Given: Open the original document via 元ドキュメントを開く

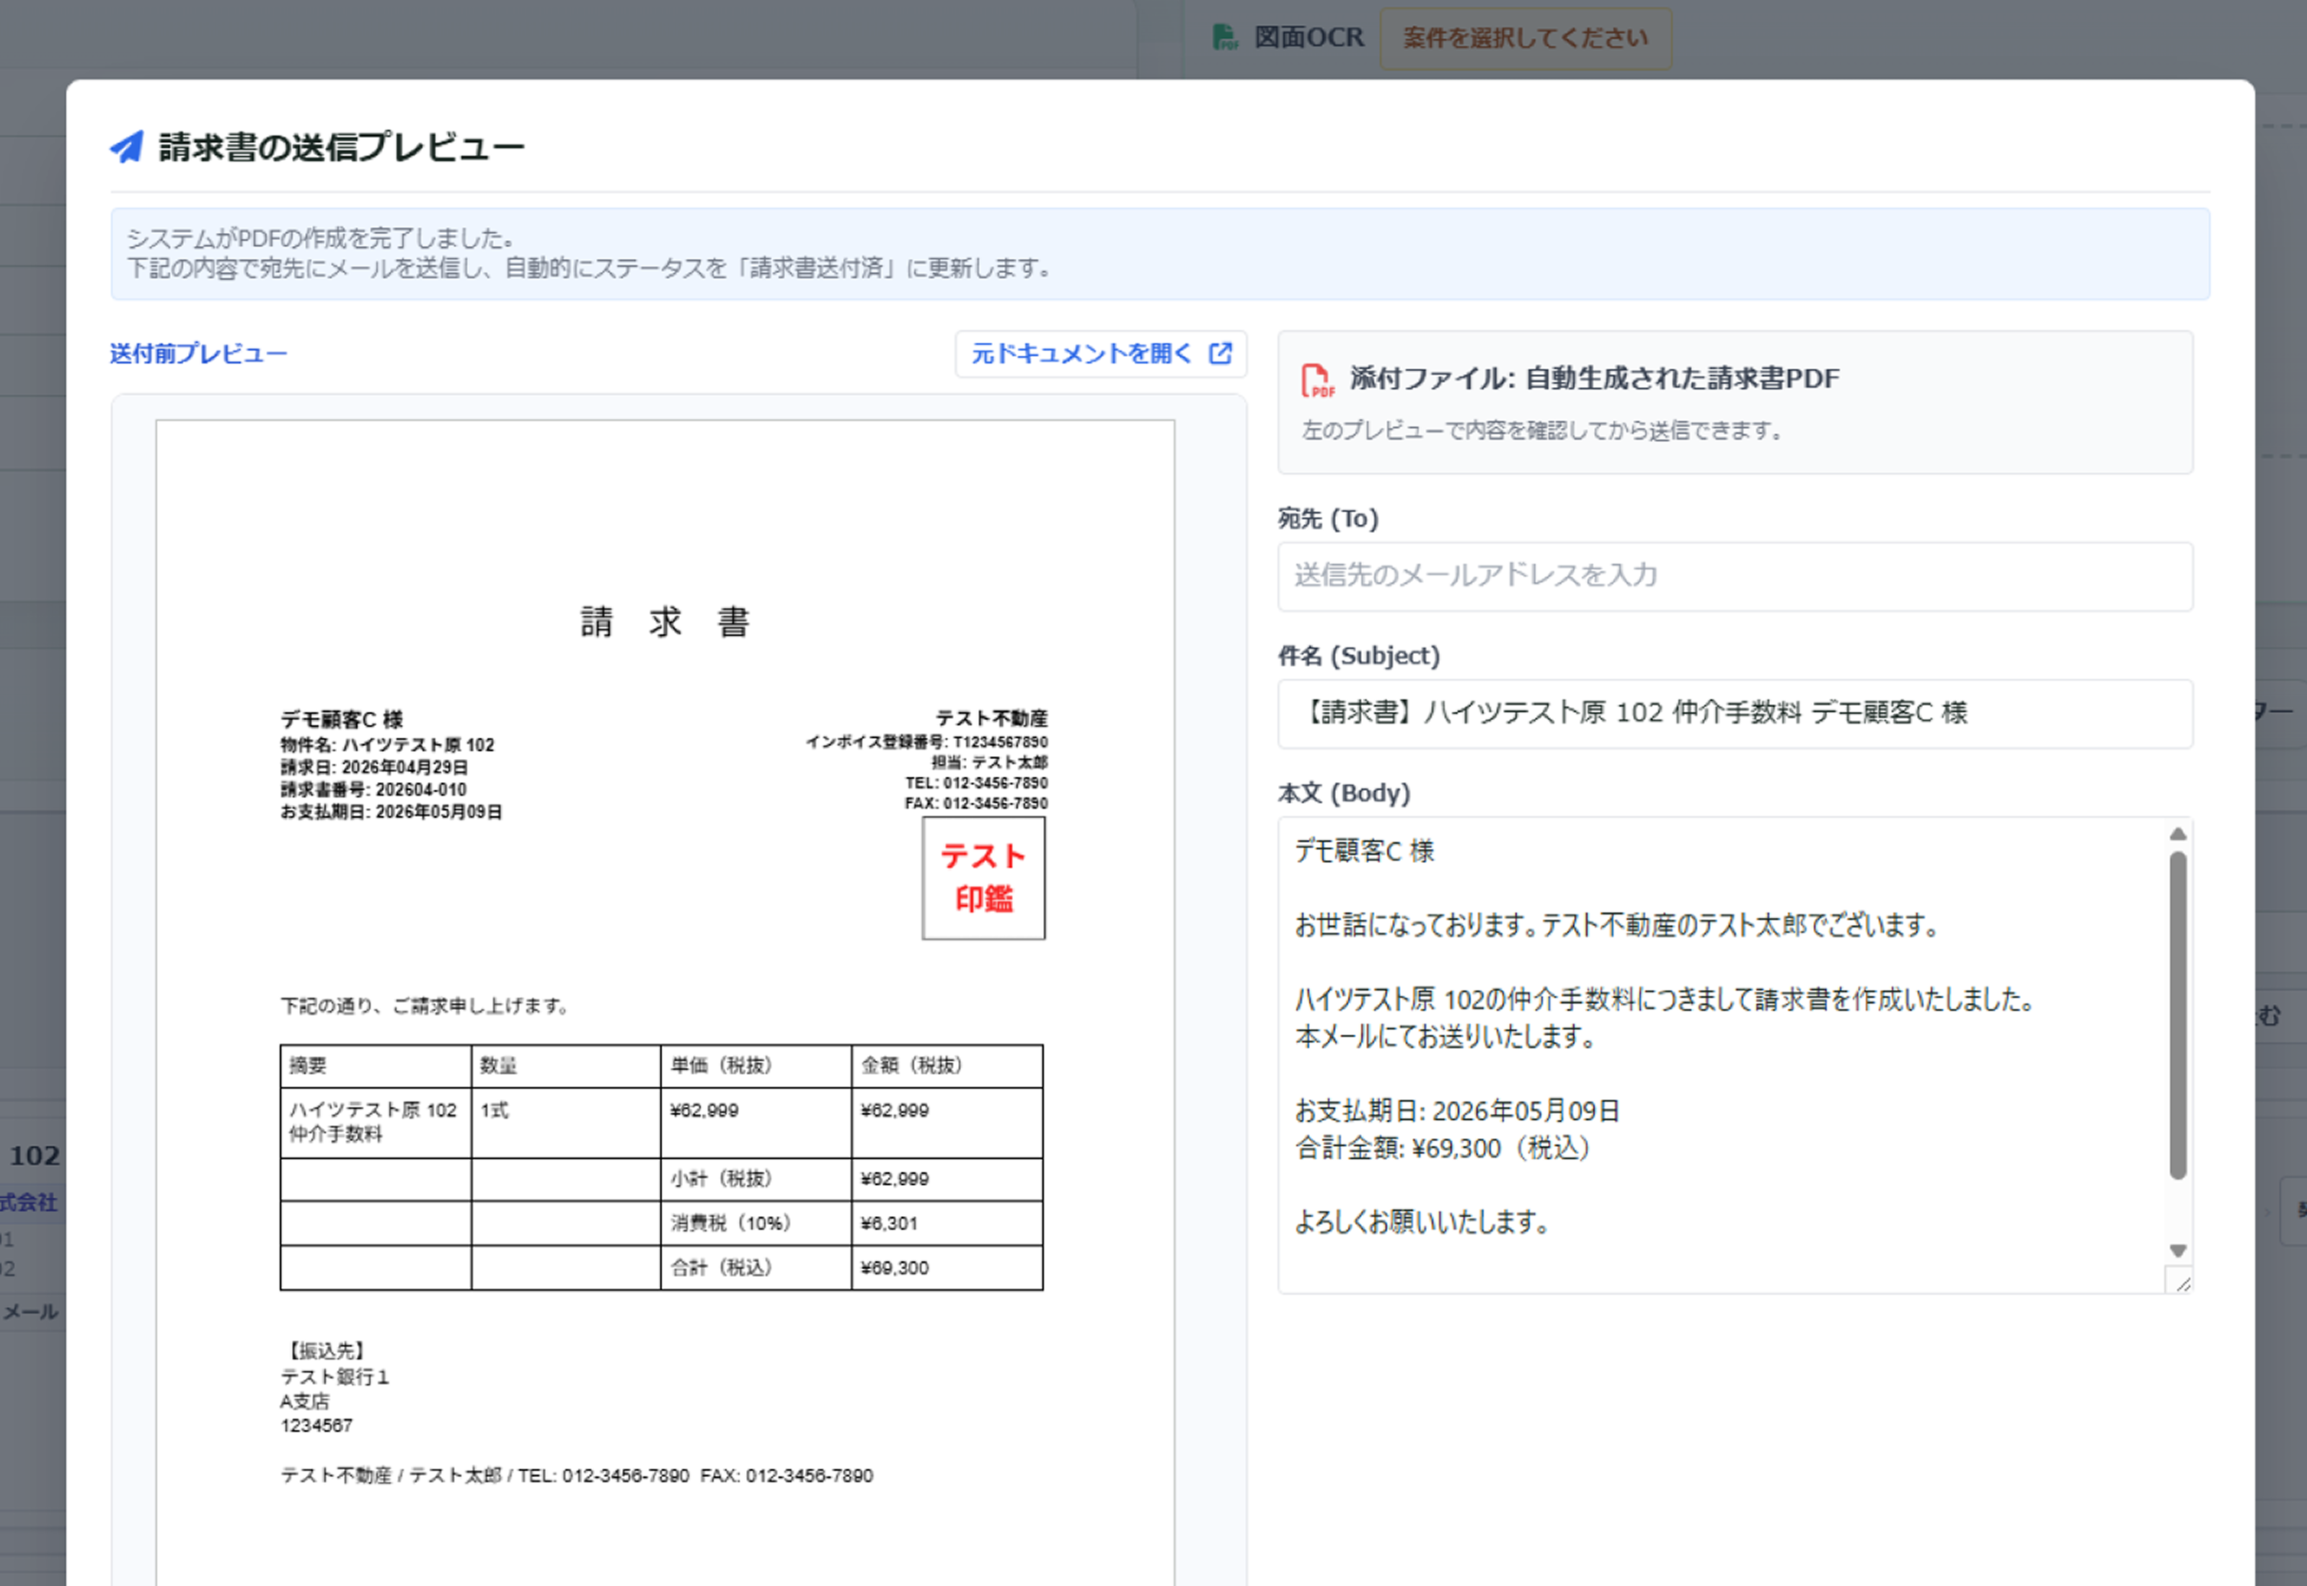Looking at the screenshot, I should tap(1101, 354).
